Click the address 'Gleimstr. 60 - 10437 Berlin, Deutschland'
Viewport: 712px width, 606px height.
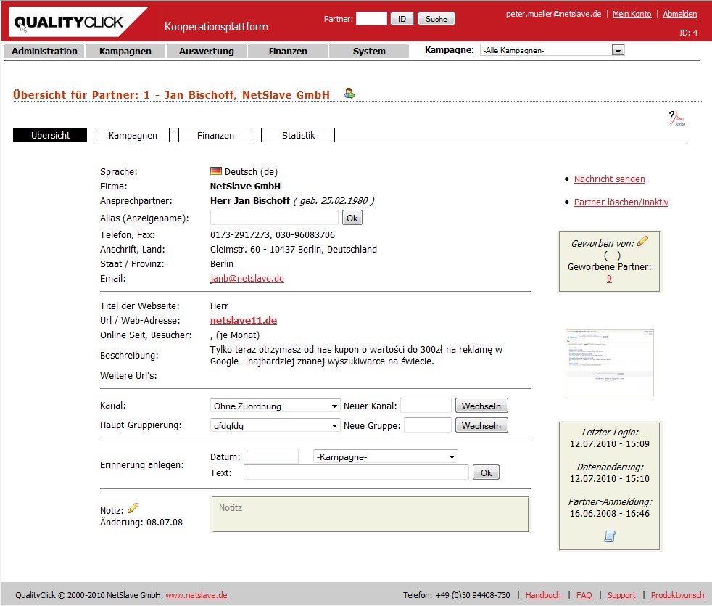click(x=294, y=250)
